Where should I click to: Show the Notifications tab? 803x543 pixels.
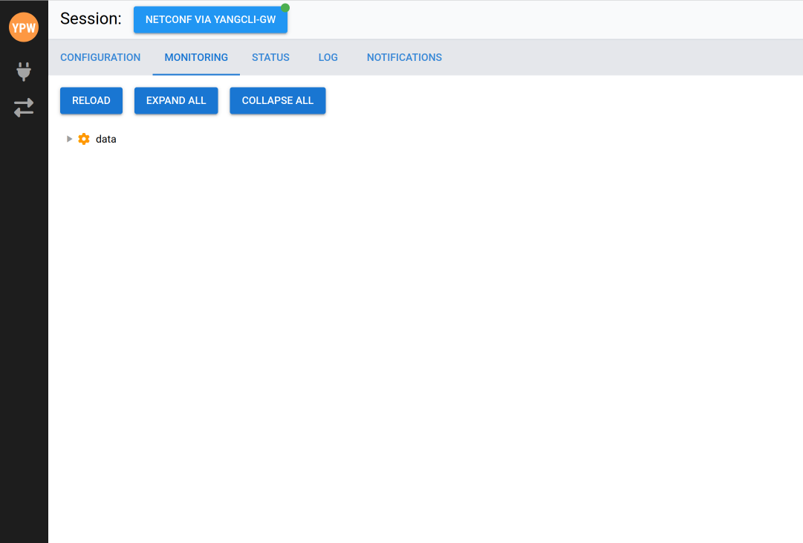point(404,57)
